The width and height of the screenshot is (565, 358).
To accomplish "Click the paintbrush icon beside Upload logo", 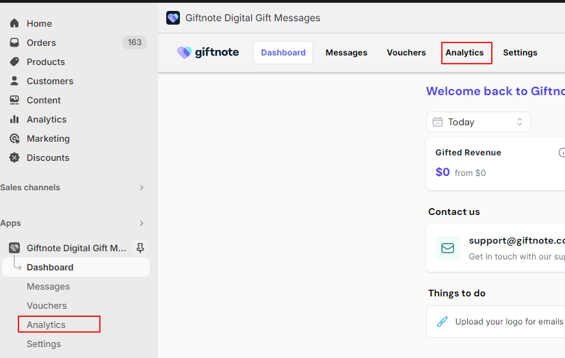I will pos(442,322).
